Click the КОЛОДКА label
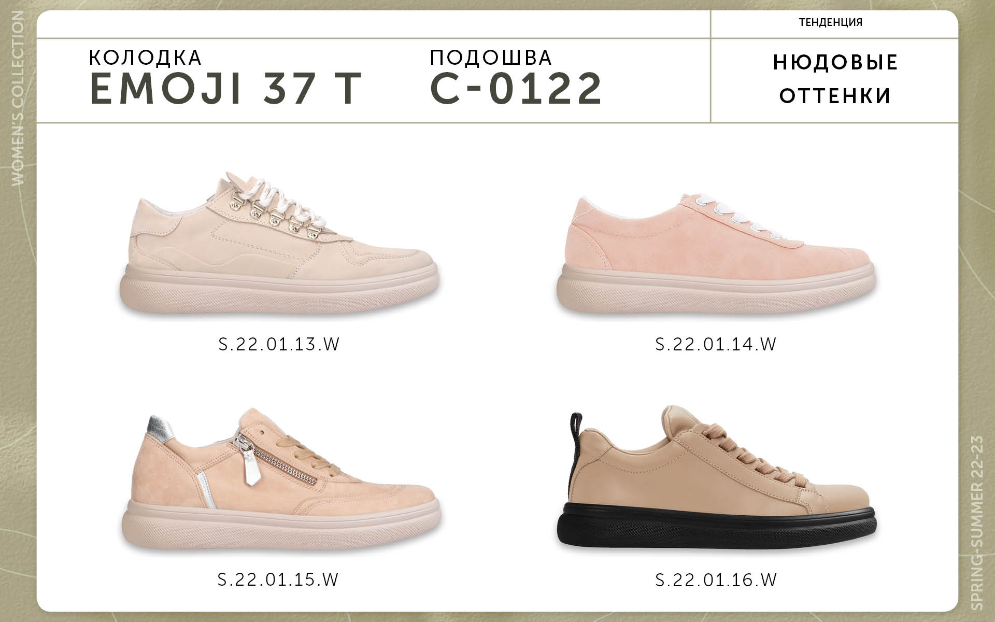The height and width of the screenshot is (622, 995). (x=146, y=58)
